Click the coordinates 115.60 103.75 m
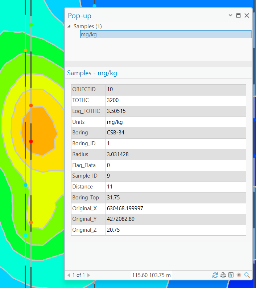The height and width of the screenshot is (288, 256). click(151, 275)
